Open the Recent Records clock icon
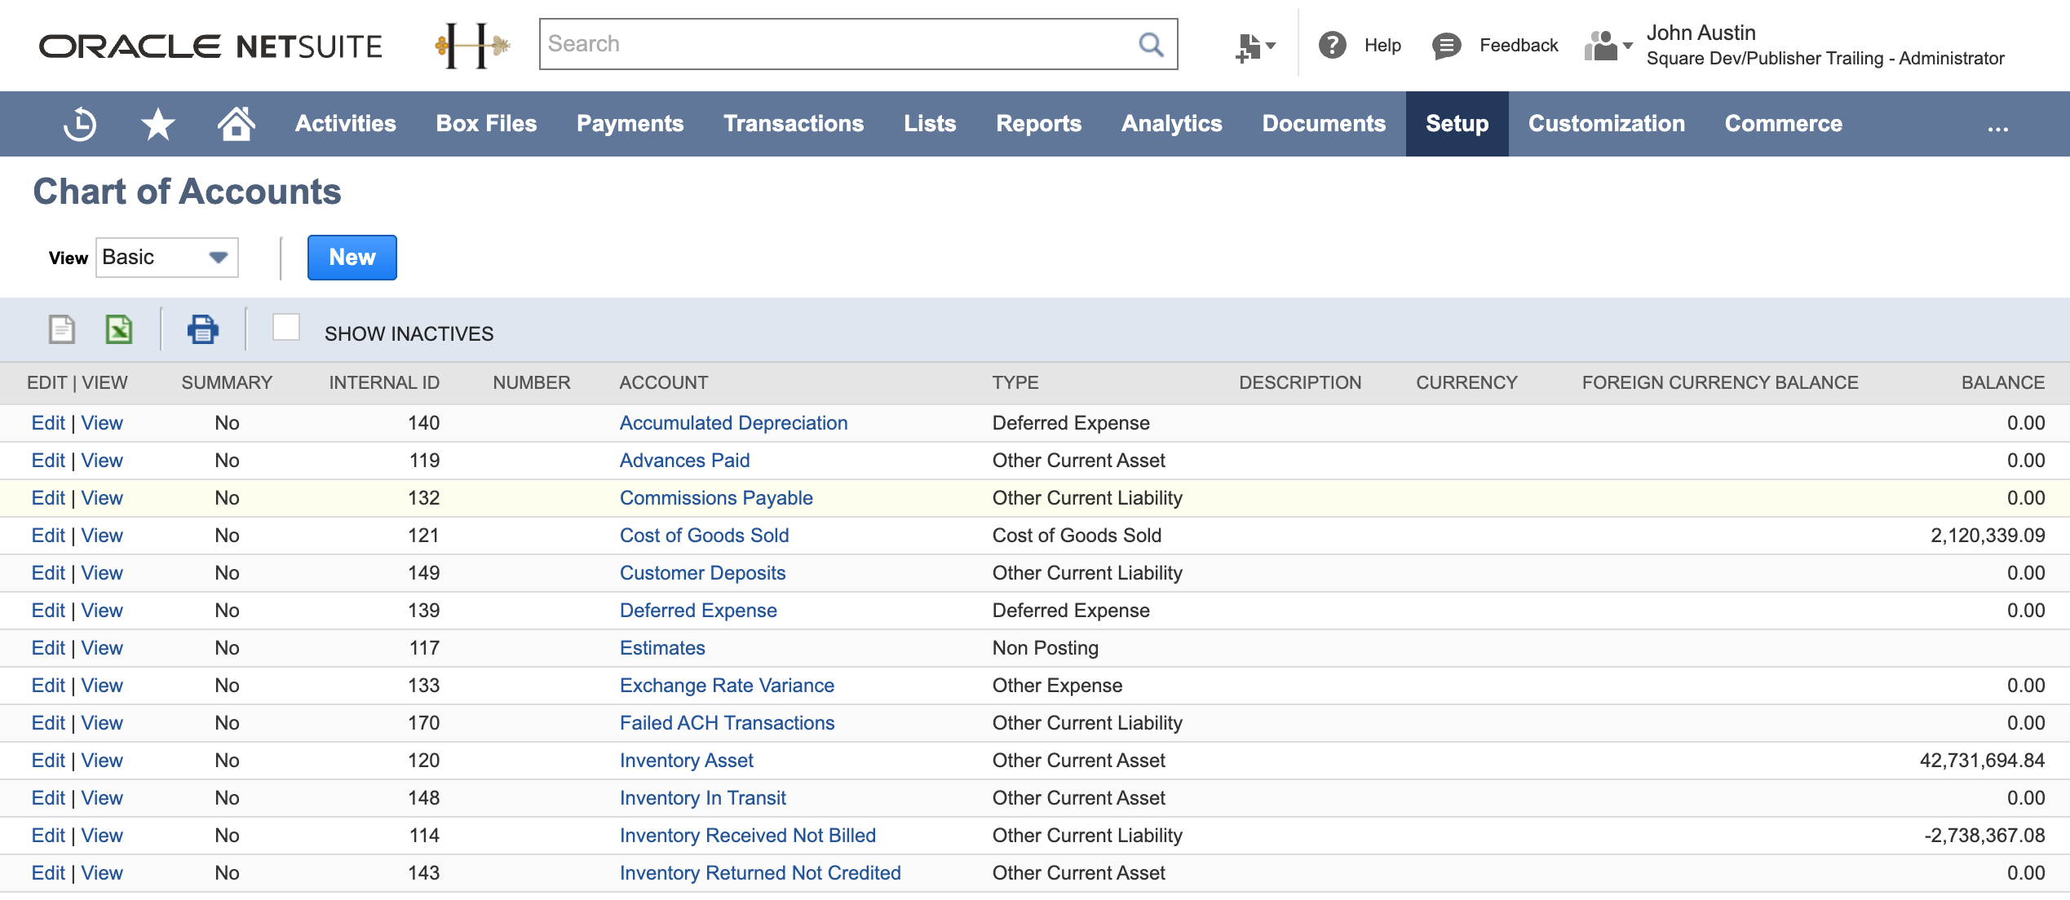This screenshot has width=2070, height=900. (x=80, y=124)
